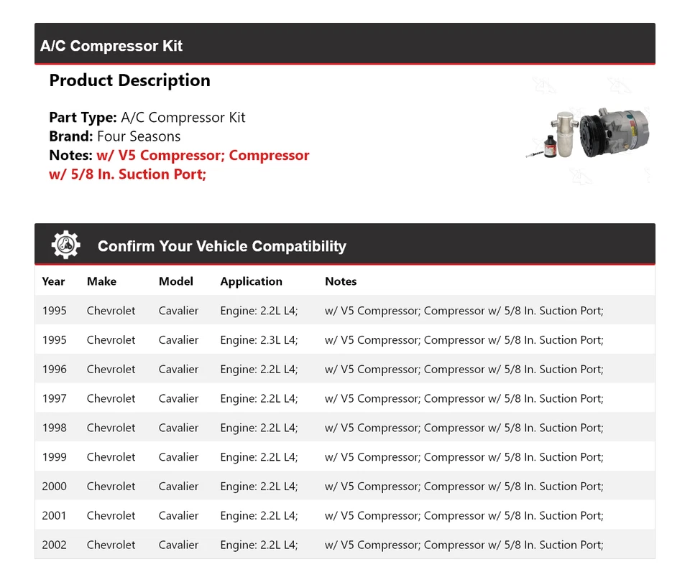Click year 1997 in the table

click(x=54, y=398)
